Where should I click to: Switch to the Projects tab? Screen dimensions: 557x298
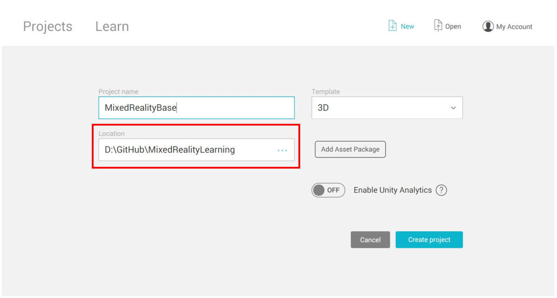[48, 26]
